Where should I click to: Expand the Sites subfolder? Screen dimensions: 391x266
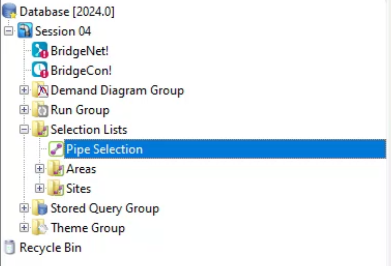tap(39, 188)
